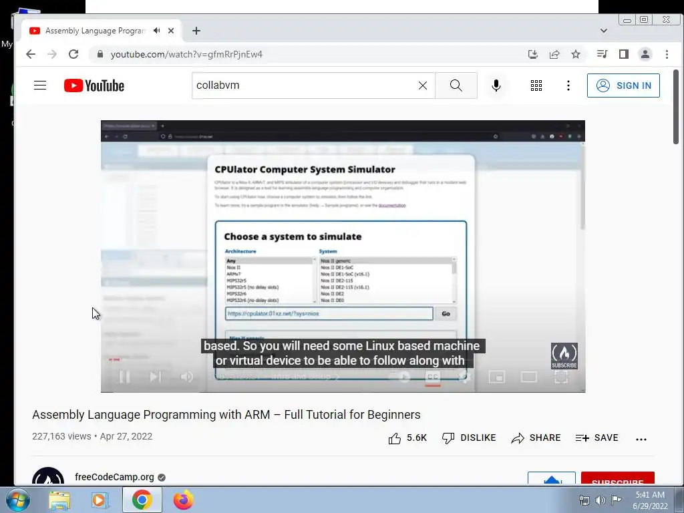Click the freeCodeCamp channel avatar
The height and width of the screenshot is (513, 684).
click(48, 476)
